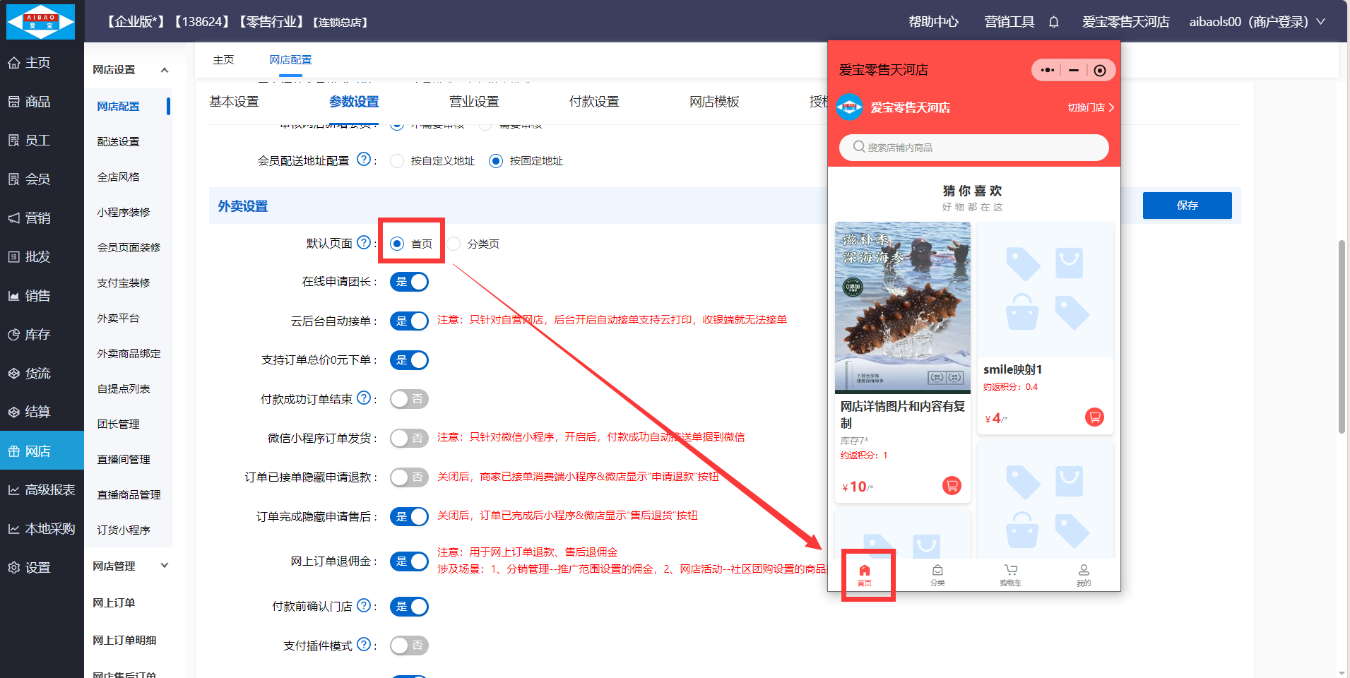This screenshot has width=1350, height=678.
Task: Open the notification bell icon
Action: pyautogui.click(x=1053, y=22)
